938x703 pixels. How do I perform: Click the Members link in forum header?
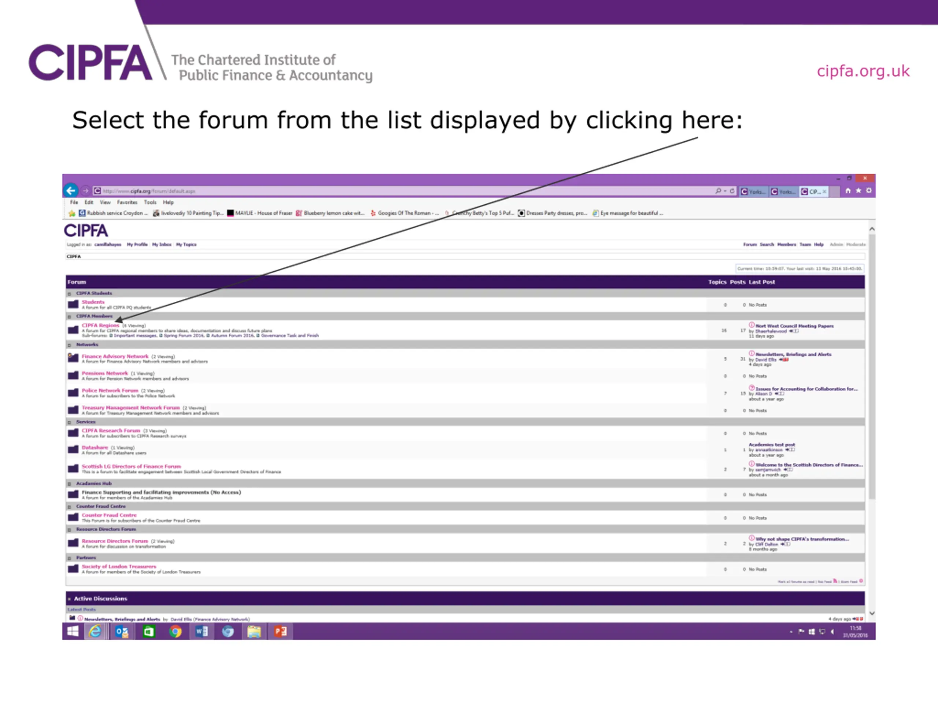[787, 245]
